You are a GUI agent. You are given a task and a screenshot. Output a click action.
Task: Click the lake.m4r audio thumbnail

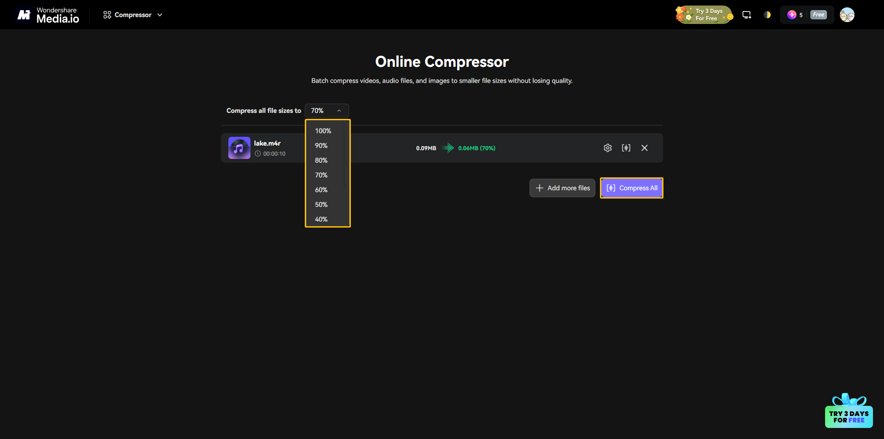click(x=239, y=148)
